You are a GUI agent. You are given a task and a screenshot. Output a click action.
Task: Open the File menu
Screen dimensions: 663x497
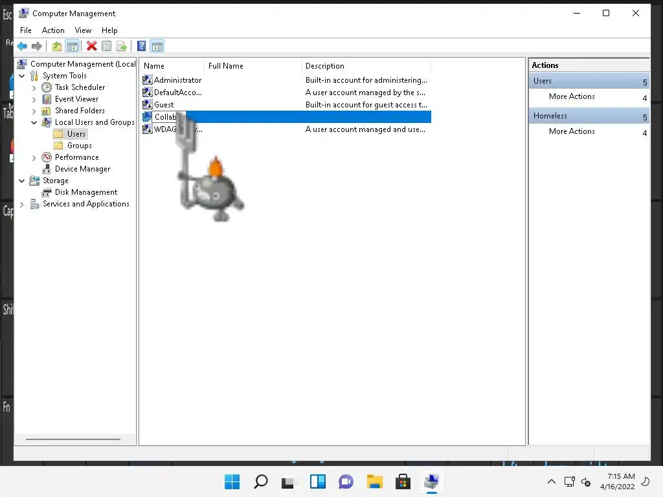[x=26, y=30]
